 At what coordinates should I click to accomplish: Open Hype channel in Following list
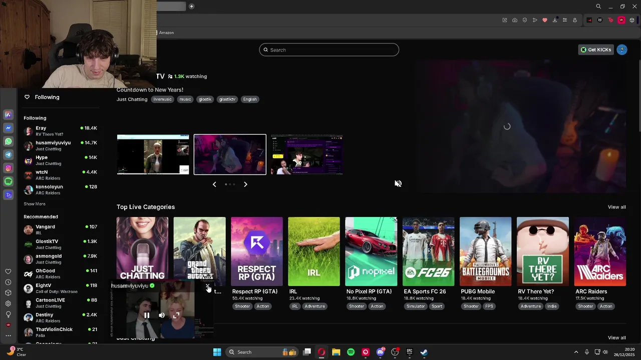(x=60, y=160)
